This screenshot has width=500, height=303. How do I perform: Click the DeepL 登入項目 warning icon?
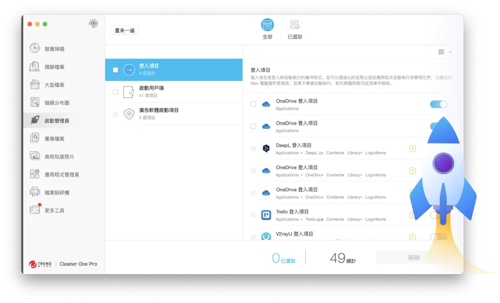coord(412,148)
